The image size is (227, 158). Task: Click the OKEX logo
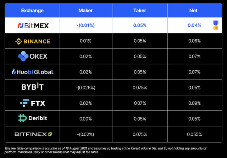pos(33,56)
